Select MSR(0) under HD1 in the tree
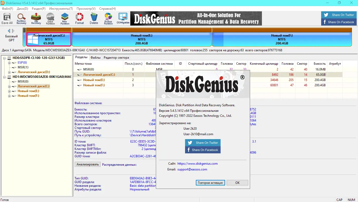The image size is (358, 202). pyautogui.click(x=23, y=82)
